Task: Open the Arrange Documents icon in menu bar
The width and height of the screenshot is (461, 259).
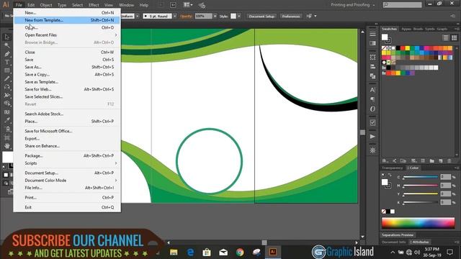Action: (x=188, y=5)
